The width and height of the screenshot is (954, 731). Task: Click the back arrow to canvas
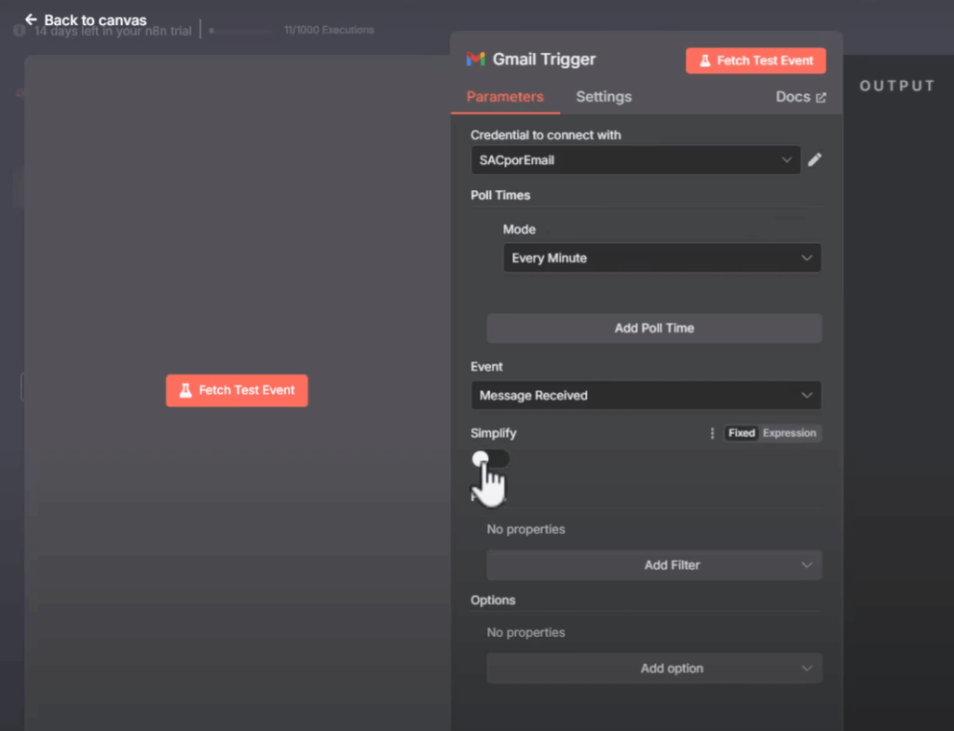click(x=31, y=20)
